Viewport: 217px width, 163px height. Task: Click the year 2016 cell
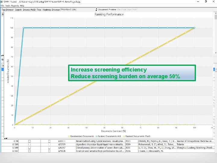tap(128, 151)
